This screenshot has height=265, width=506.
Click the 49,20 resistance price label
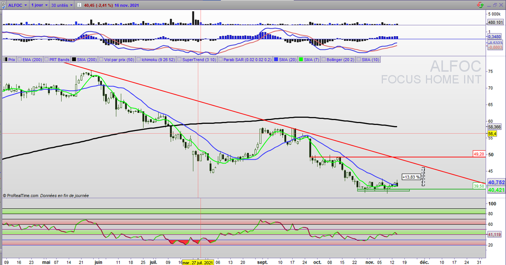479,154
